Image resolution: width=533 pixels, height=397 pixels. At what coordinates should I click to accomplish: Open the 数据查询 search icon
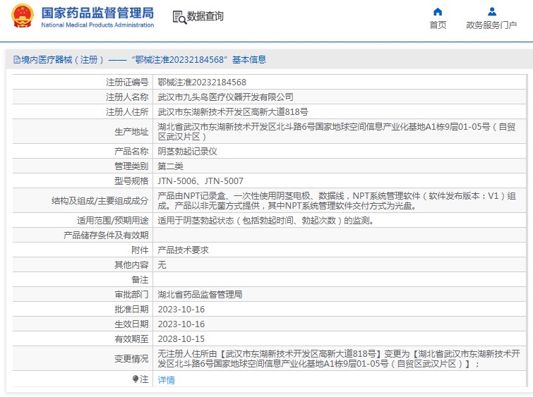click(179, 17)
